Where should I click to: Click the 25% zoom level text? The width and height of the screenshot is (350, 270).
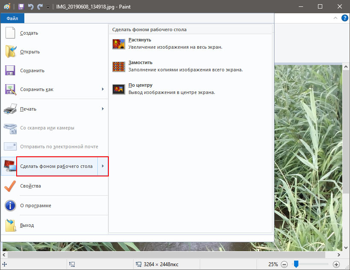click(x=273, y=264)
